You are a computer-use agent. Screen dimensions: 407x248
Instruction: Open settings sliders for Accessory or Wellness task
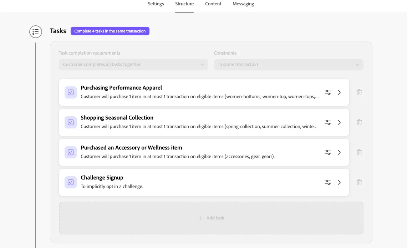coord(328,152)
